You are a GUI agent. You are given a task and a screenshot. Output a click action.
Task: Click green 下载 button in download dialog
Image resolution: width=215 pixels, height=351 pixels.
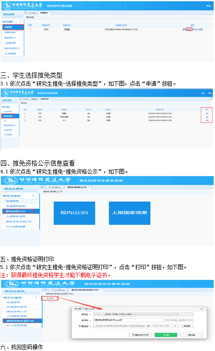point(166,335)
